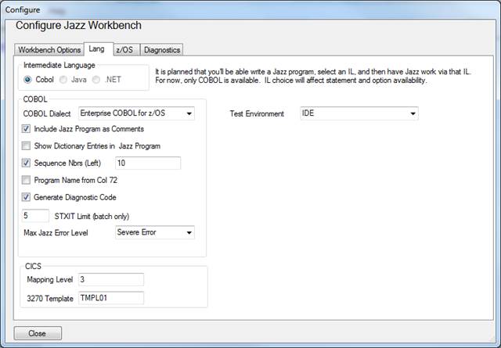The image size is (501, 348).
Task: Select the Lang tab
Action: [x=98, y=48]
